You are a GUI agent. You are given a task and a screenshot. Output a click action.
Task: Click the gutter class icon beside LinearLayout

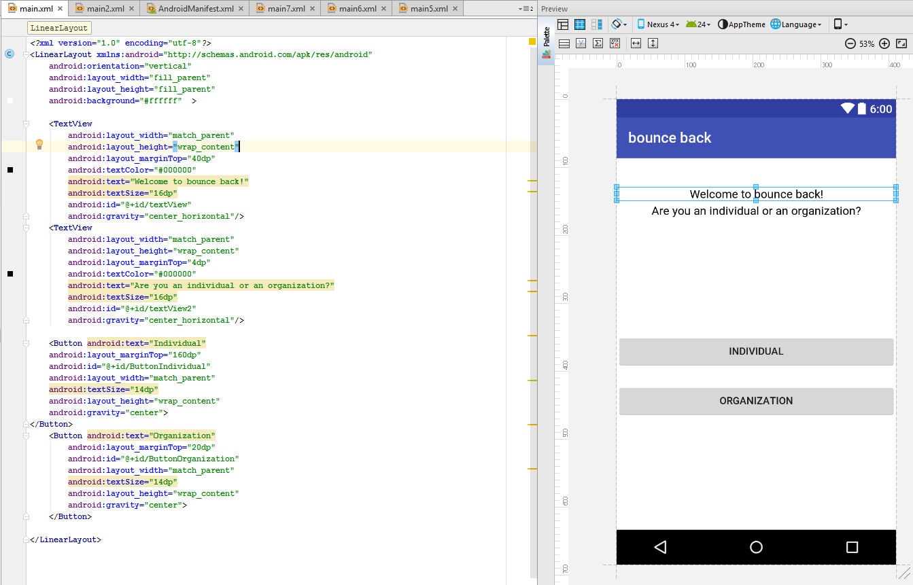(x=10, y=54)
